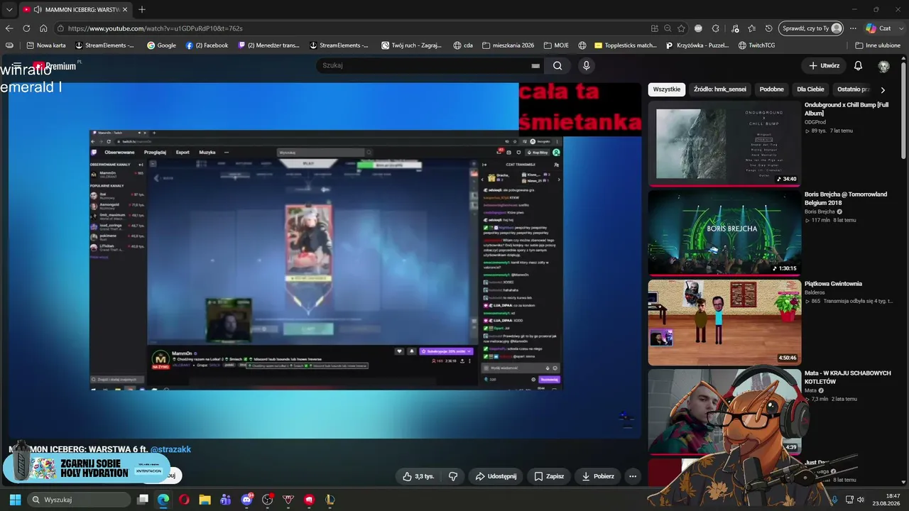The height and width of the screenshot is (511, 909).
Task: Open Task View on the taskbar
Action: [x=143, y=500]
